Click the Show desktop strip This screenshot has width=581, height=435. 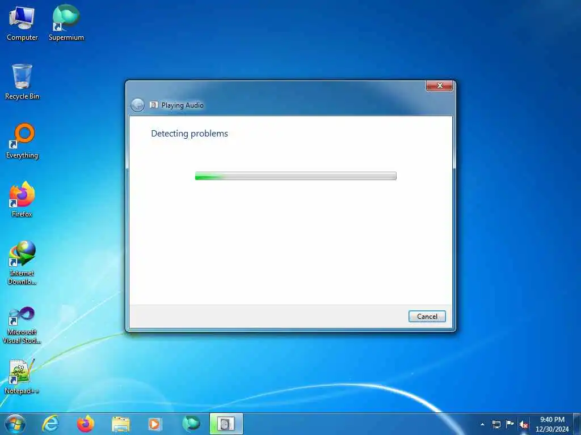577,424
